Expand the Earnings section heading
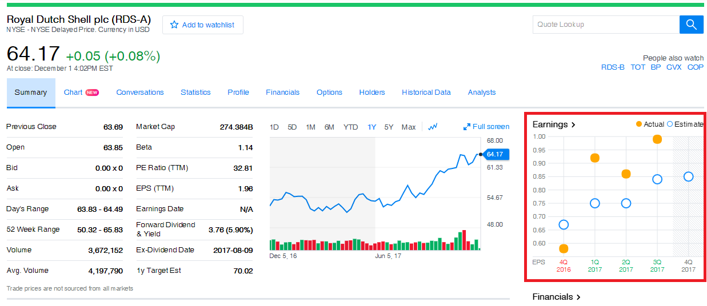 (554, 124)
